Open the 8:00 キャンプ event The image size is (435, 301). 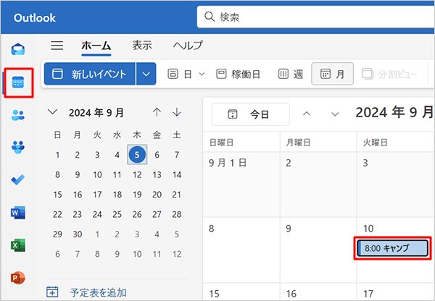pyautogui.click(x=392, y=248)
